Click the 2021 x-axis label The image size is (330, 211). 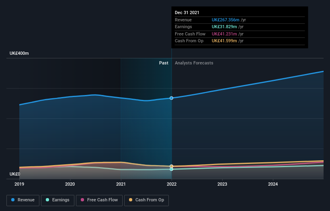pos(121,184)
